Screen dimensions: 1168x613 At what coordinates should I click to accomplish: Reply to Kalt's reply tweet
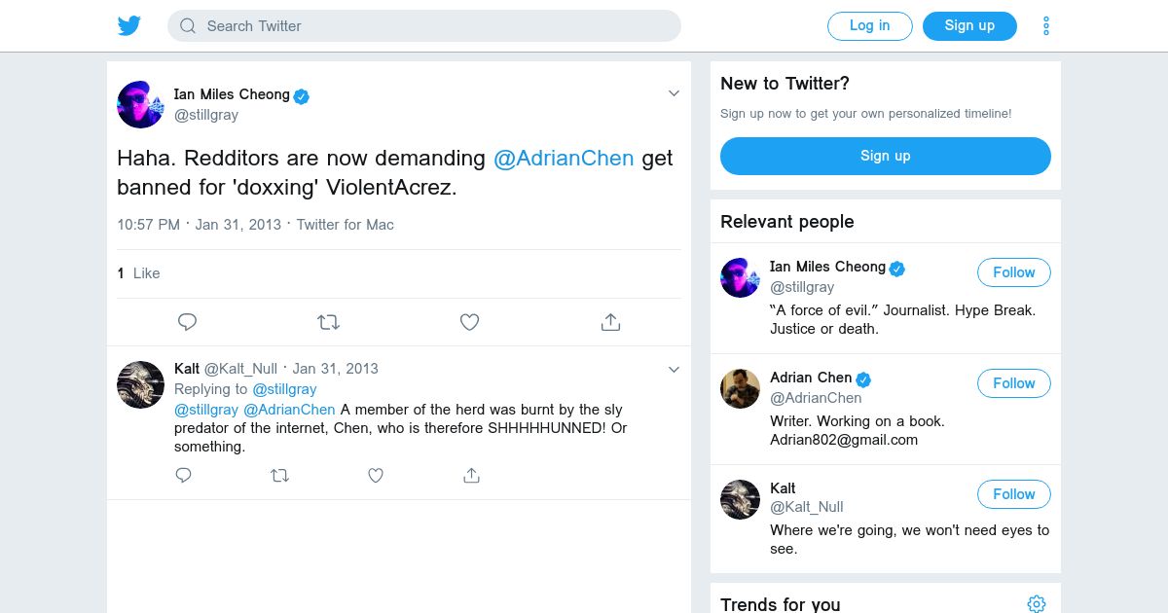(x=183, y=476)
